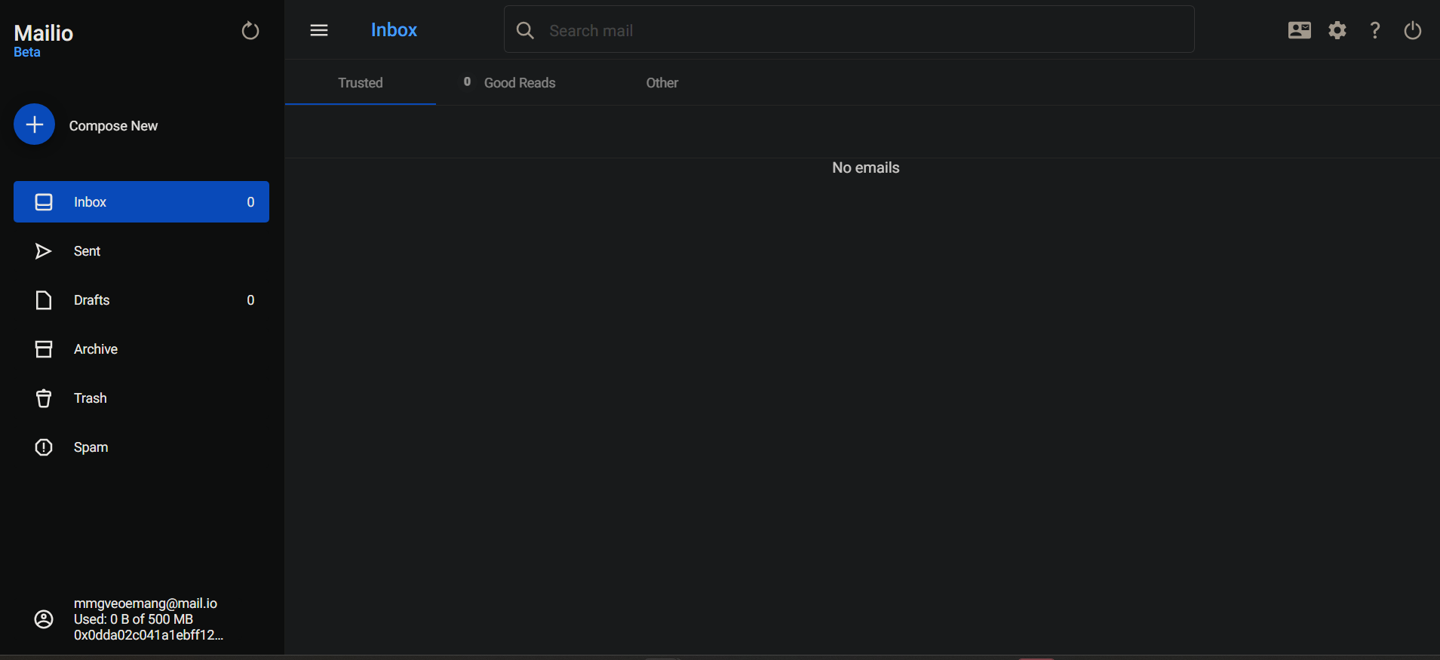The height and width of the screenshot is (660, 1440).
Task: Click the Inbox count 0
Action: tap(250, 202)
